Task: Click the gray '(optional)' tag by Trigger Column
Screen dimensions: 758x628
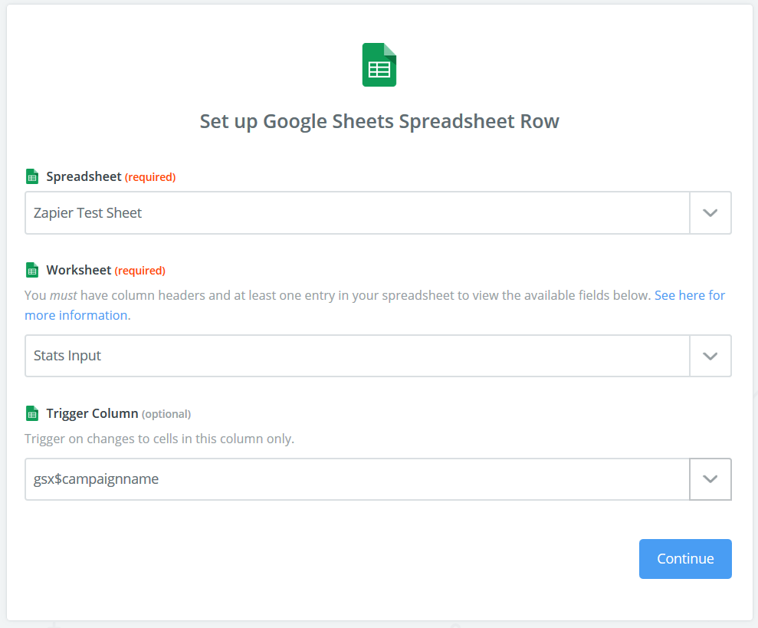Action: [166, 414]
